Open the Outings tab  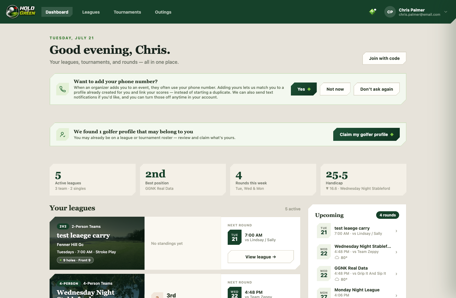tap(163, 12)
